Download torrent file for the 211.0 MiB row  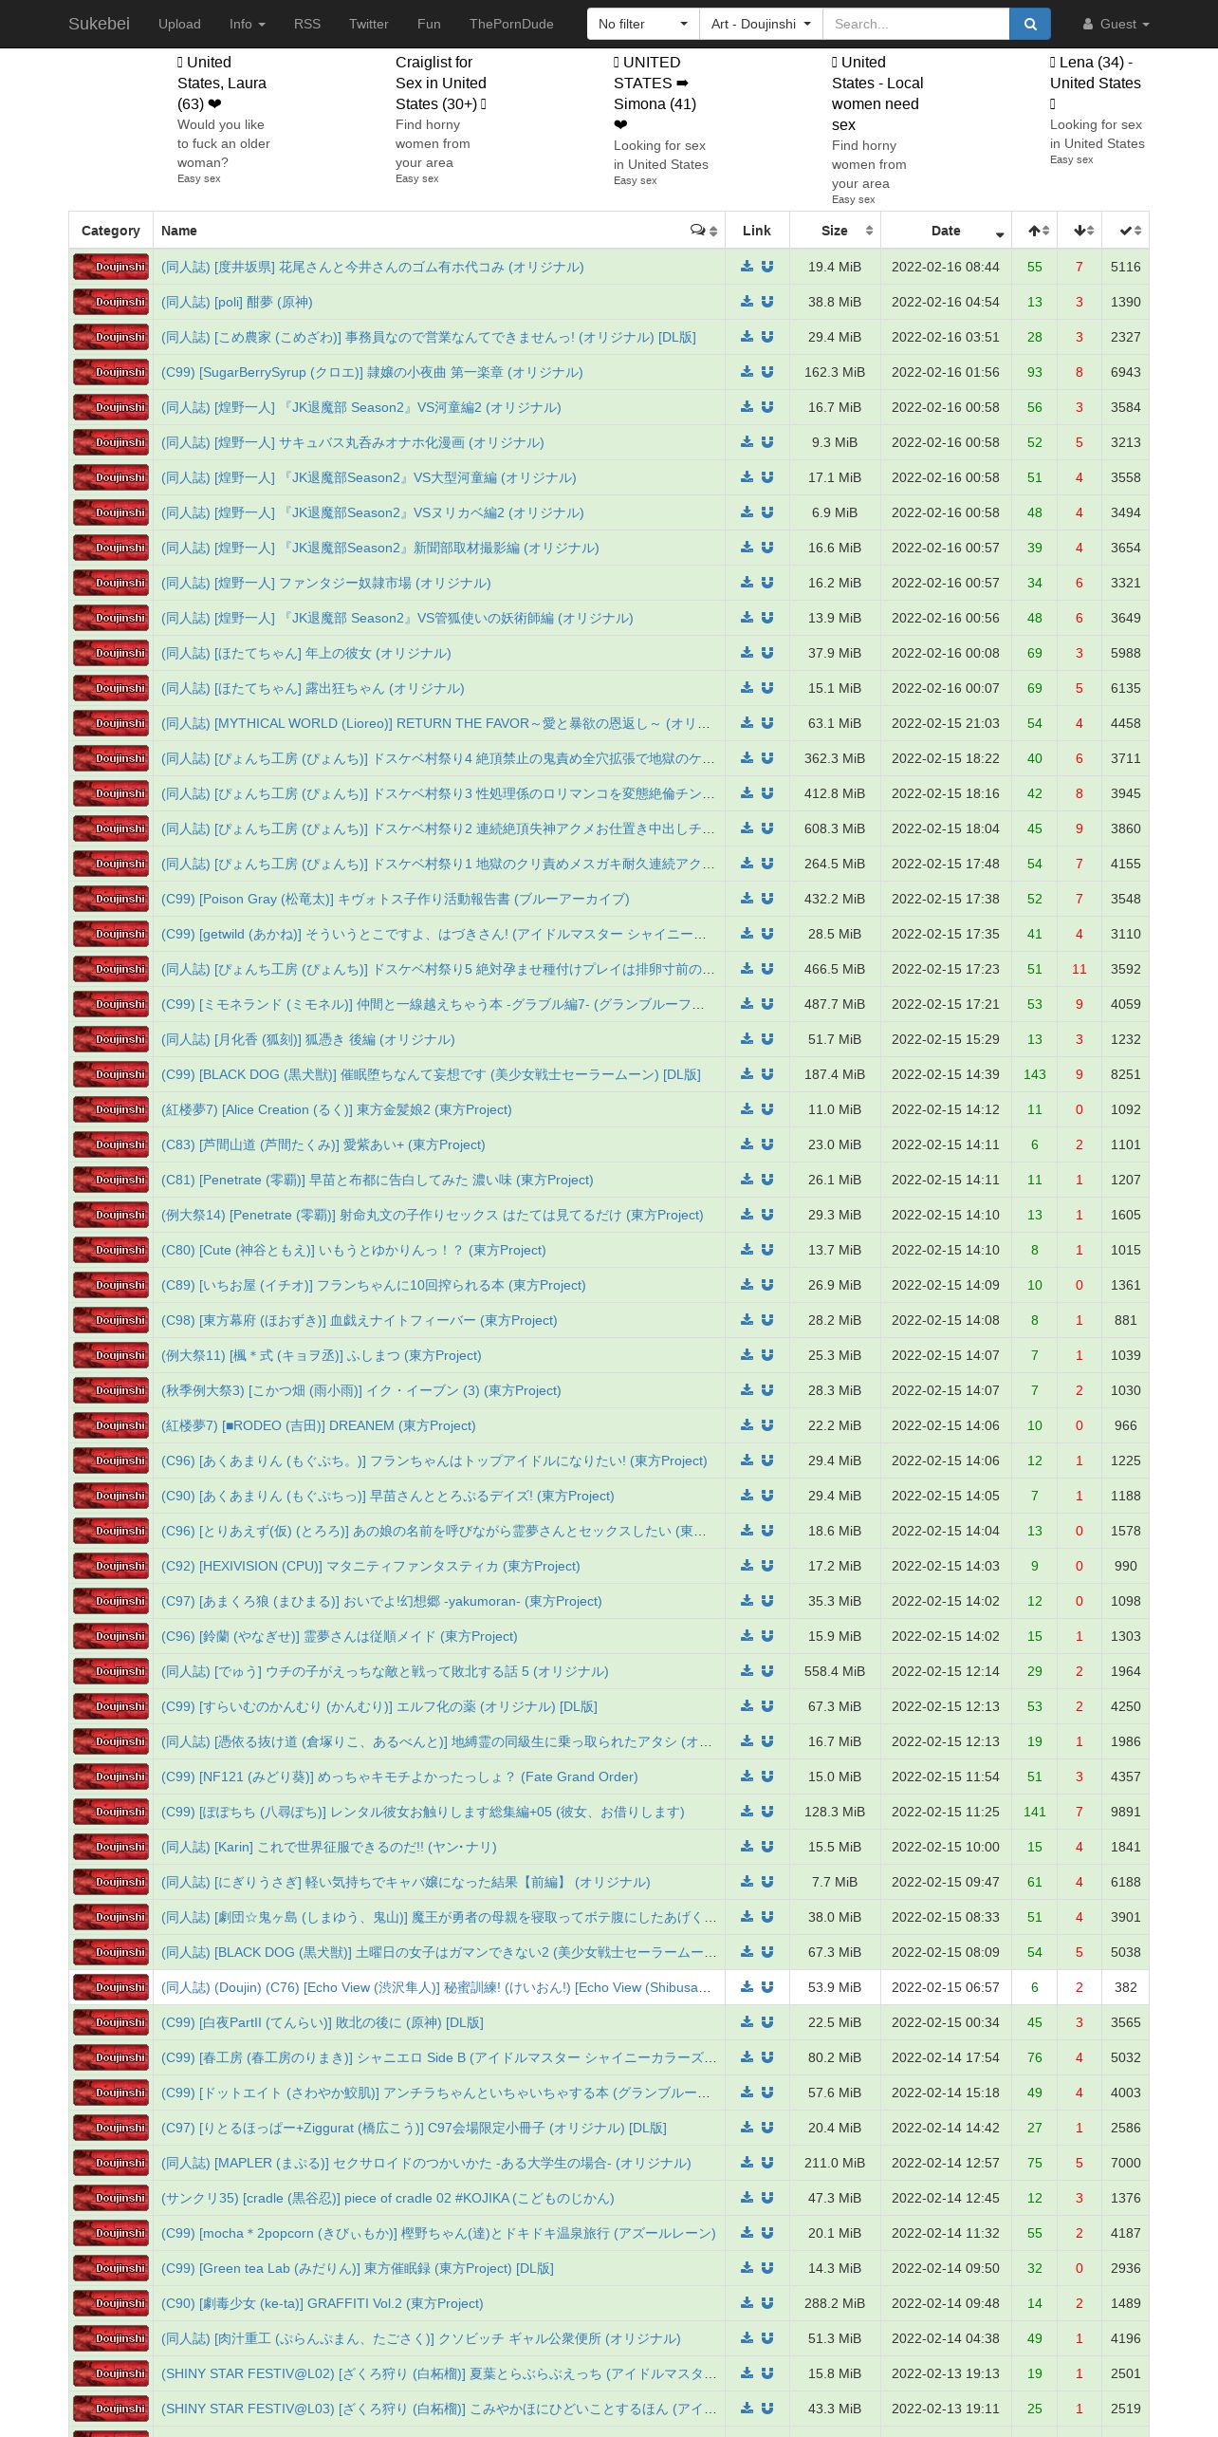(747, 2163)
